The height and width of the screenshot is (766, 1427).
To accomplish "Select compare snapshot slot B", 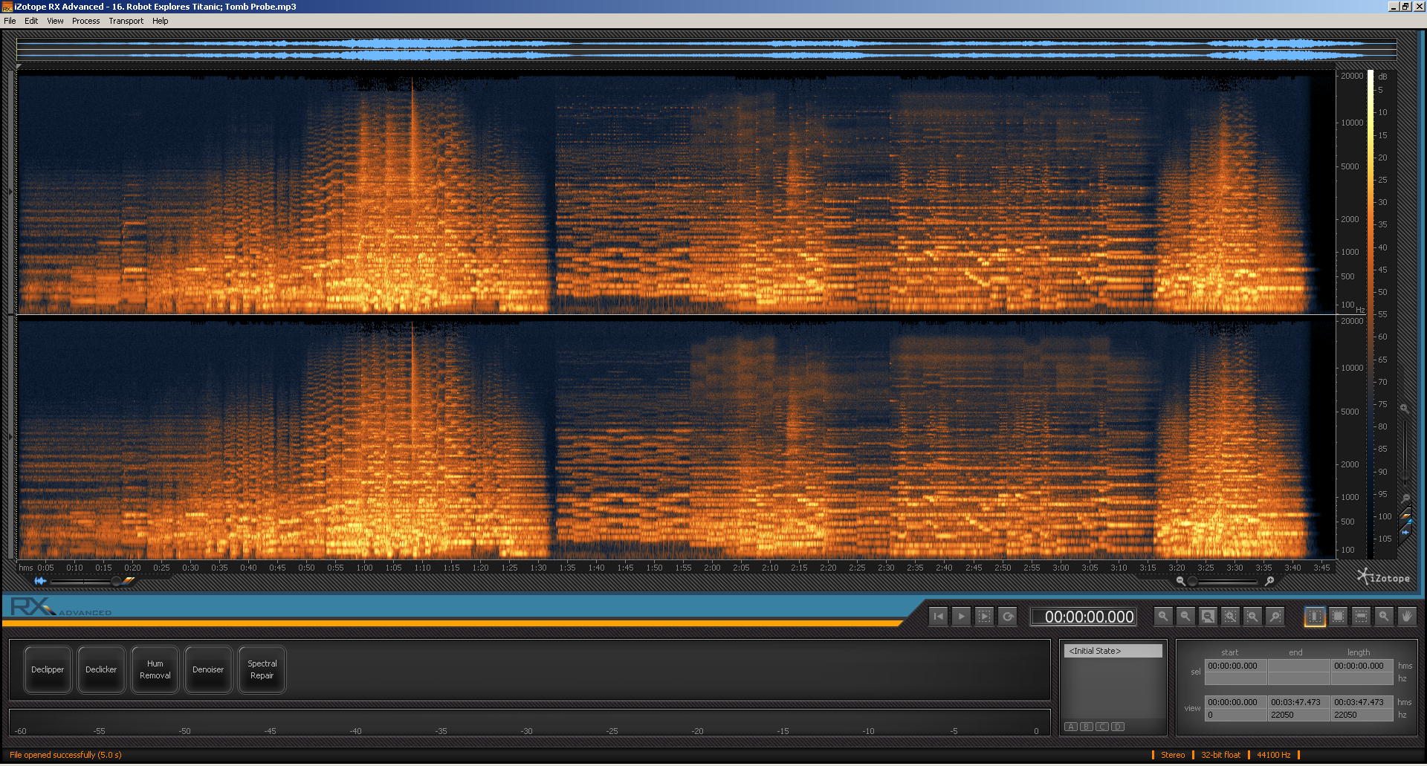I will pos(1086,727).
